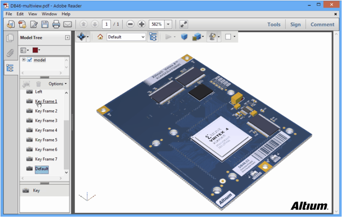Image resolution: width=342 pixels, height=217 pixels.
Task: Open model tree options list icon
Action: (x=25, y=50)
